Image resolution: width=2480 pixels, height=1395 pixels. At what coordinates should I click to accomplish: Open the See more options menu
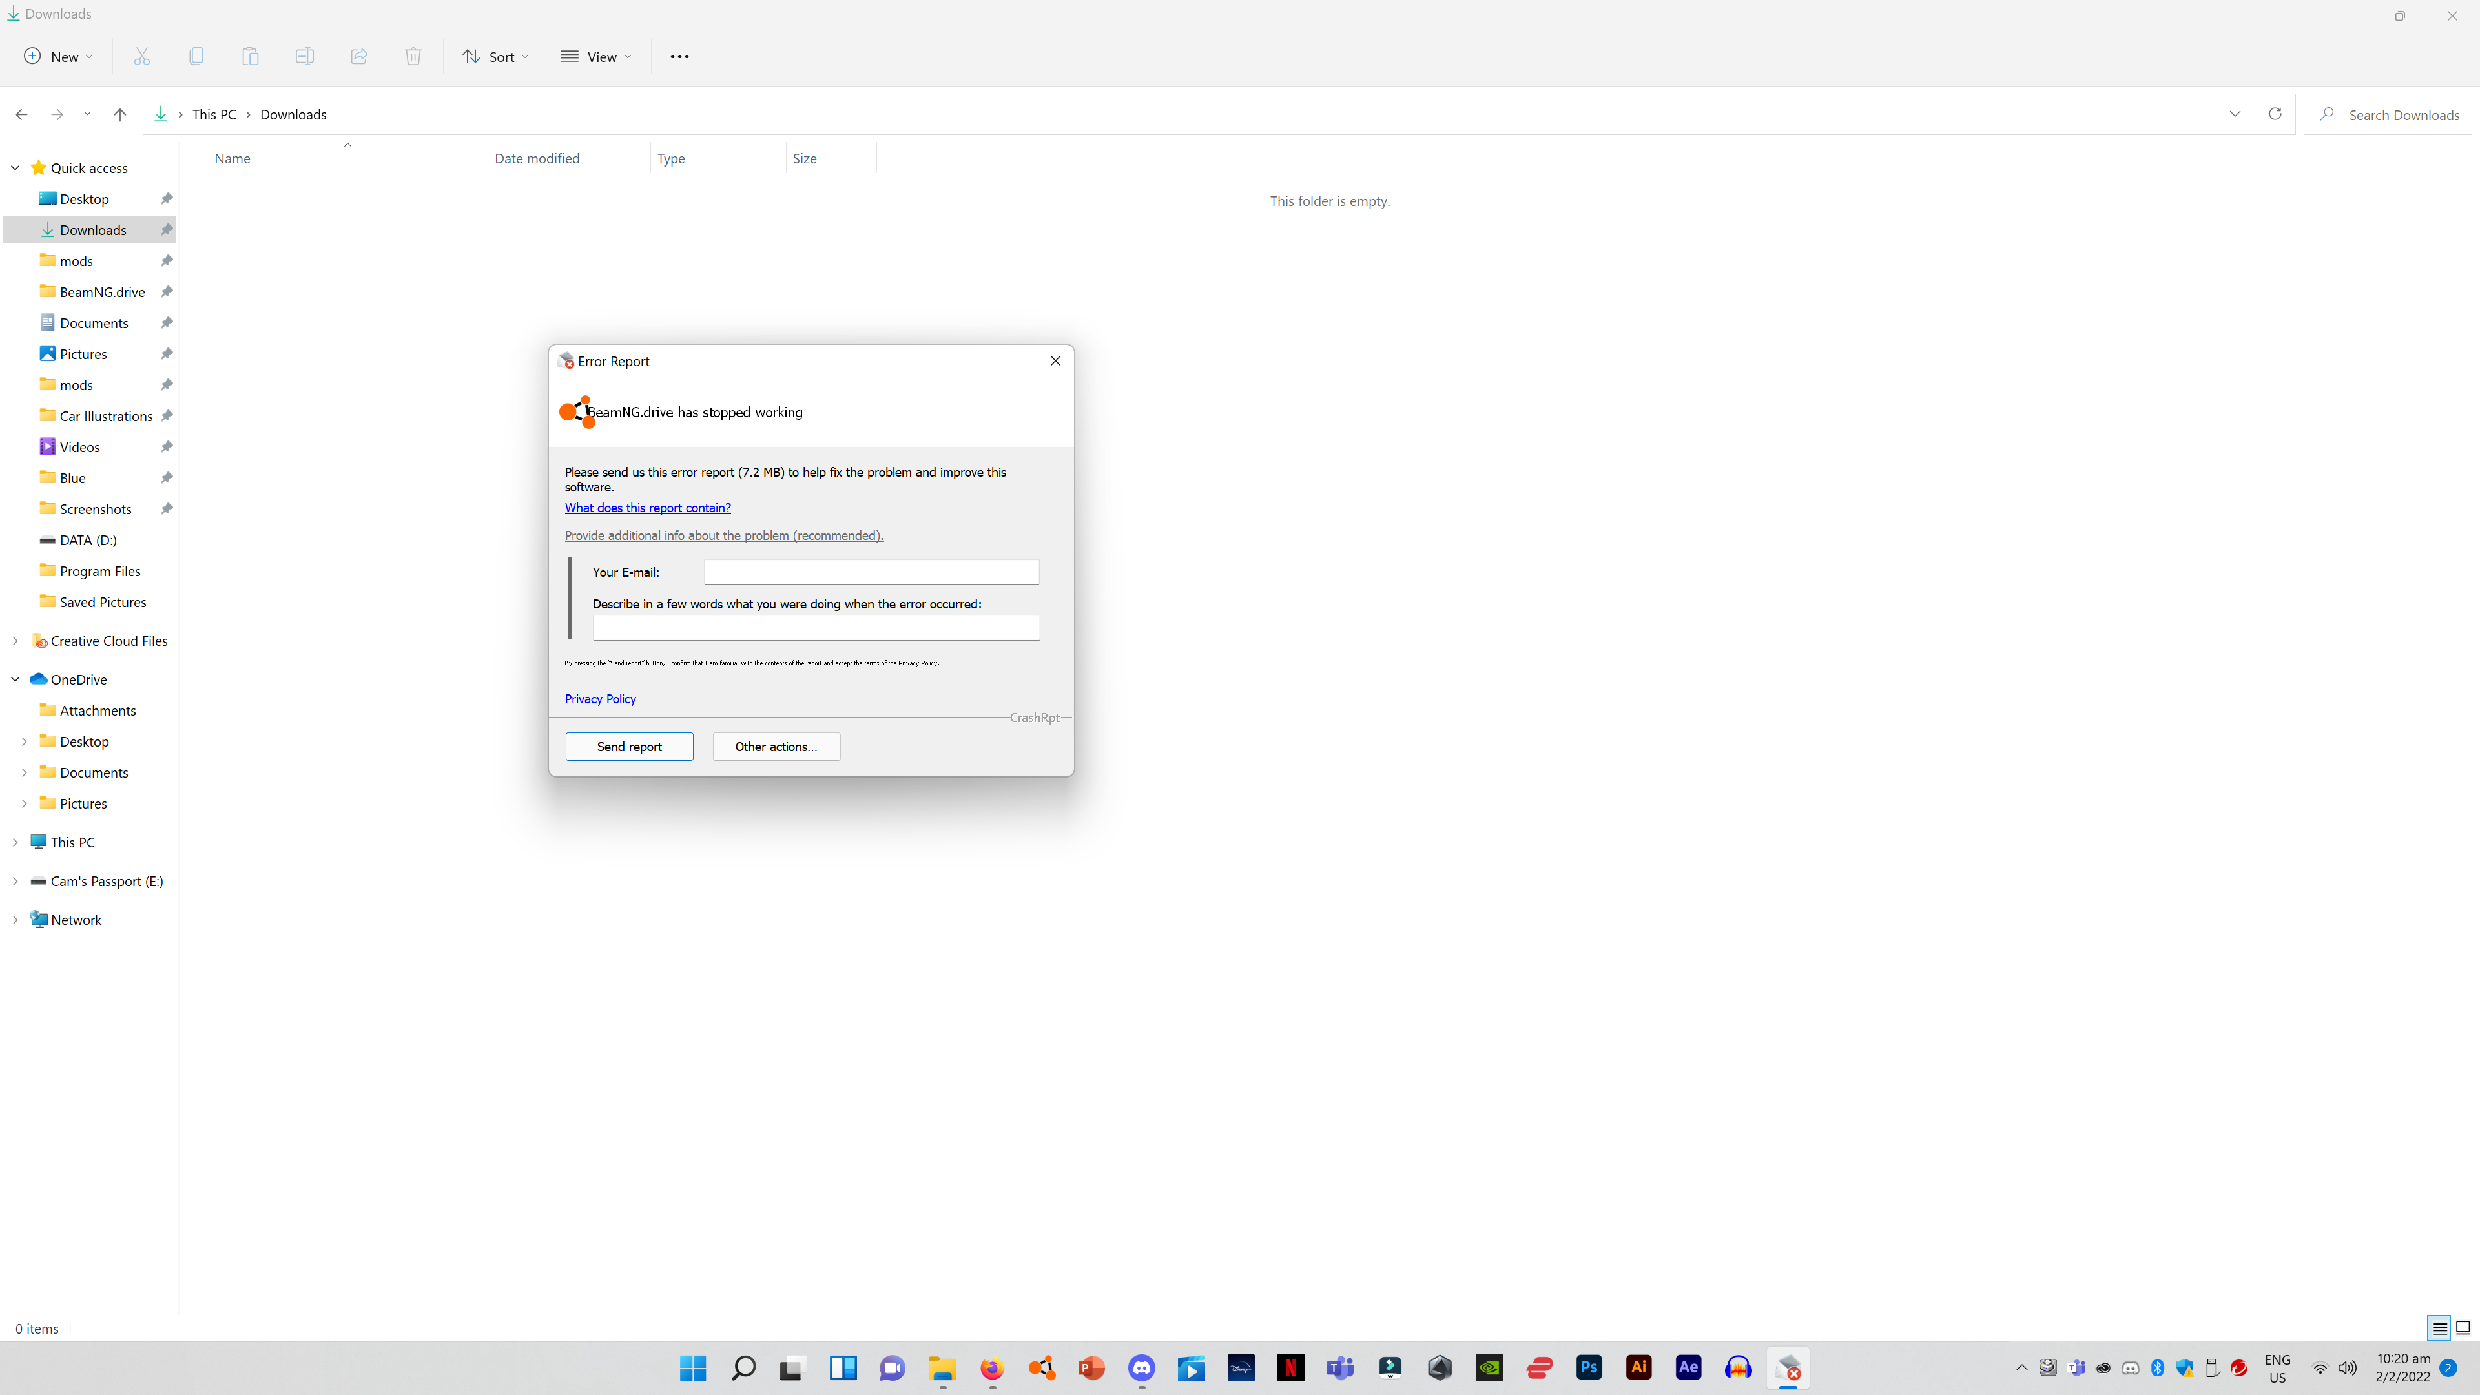point(679,57)
